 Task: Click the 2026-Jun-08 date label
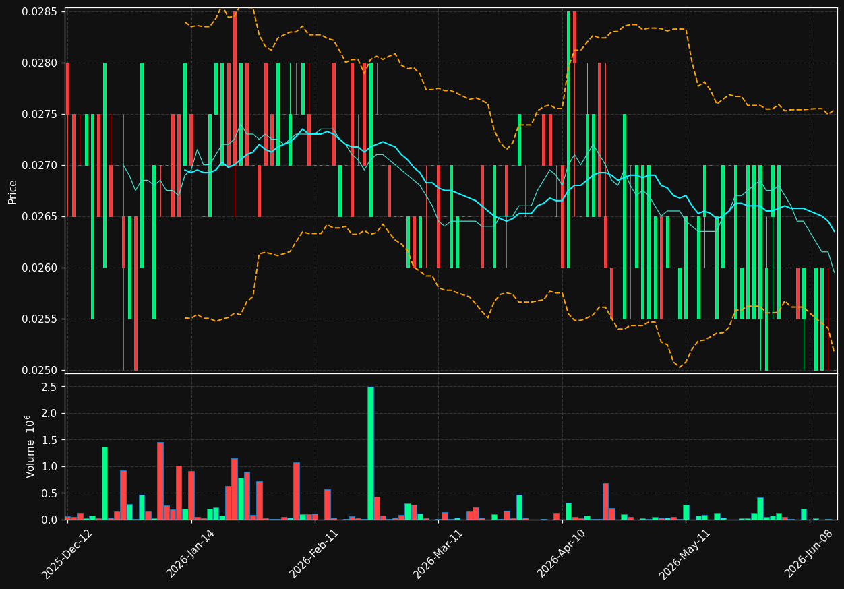tap(809, 554)
